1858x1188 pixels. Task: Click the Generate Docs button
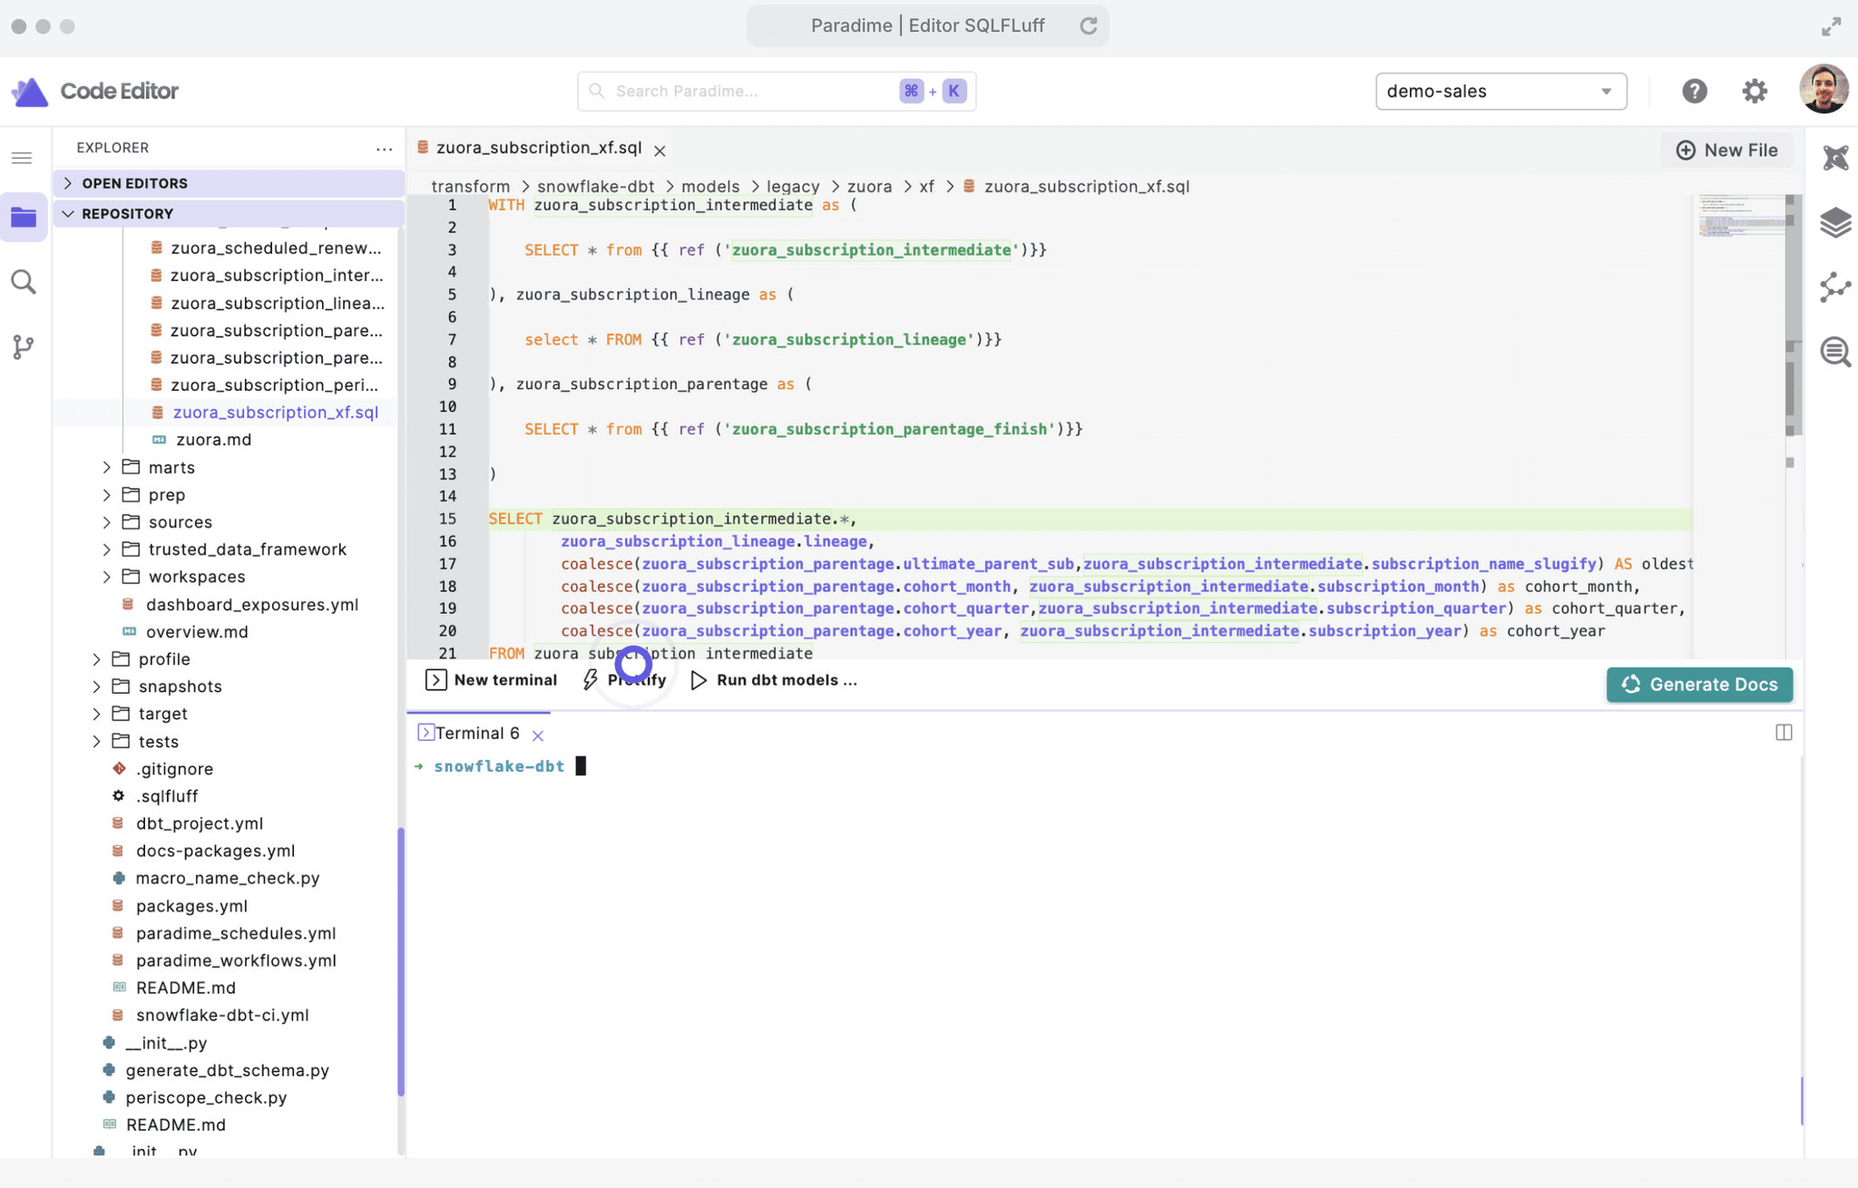pyautogui.click(x=1699, y=685)
